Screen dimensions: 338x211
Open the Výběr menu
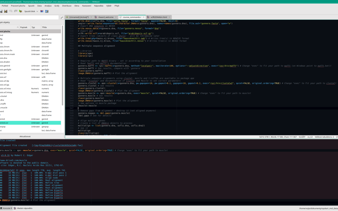pos(109,6)
